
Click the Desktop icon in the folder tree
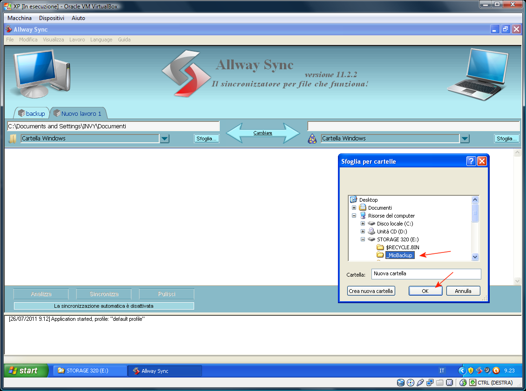(354, 200)
